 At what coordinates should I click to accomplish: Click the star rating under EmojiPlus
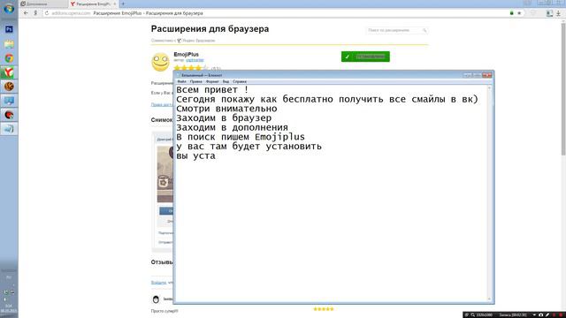coord(191,68)
